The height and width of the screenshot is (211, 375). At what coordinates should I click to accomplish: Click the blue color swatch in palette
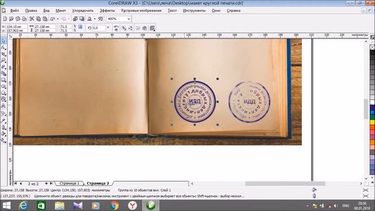[373, 112]
